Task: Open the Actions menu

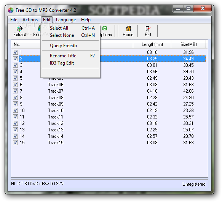Action: tap(30, 20)
